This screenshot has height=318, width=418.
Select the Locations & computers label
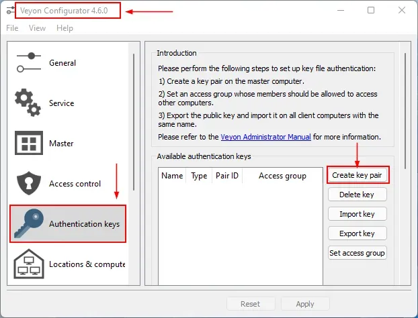click(87, 264)
